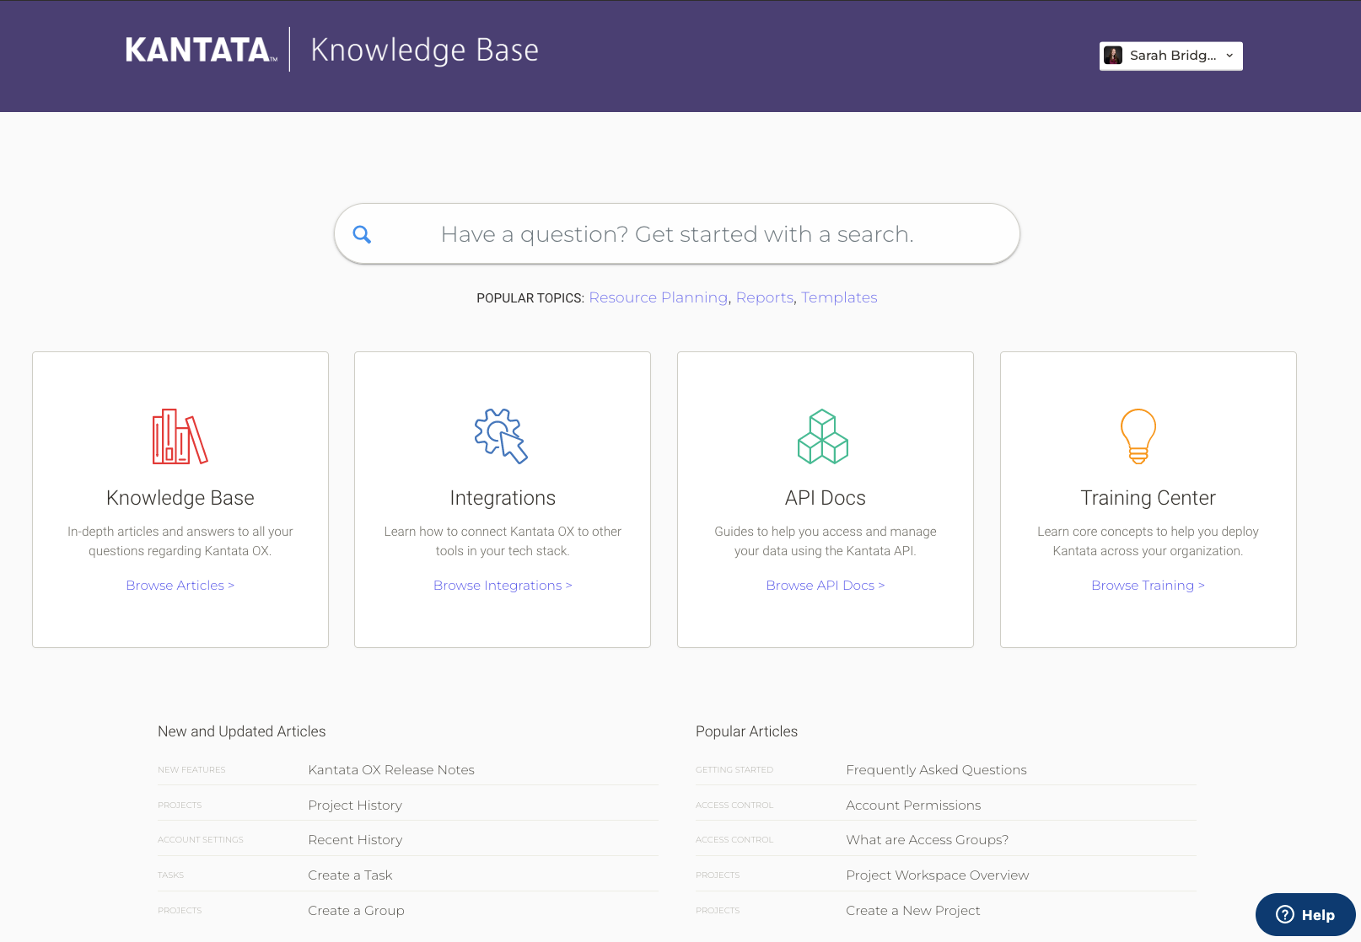Open the user account dropdown menu

click(1170, 56)
